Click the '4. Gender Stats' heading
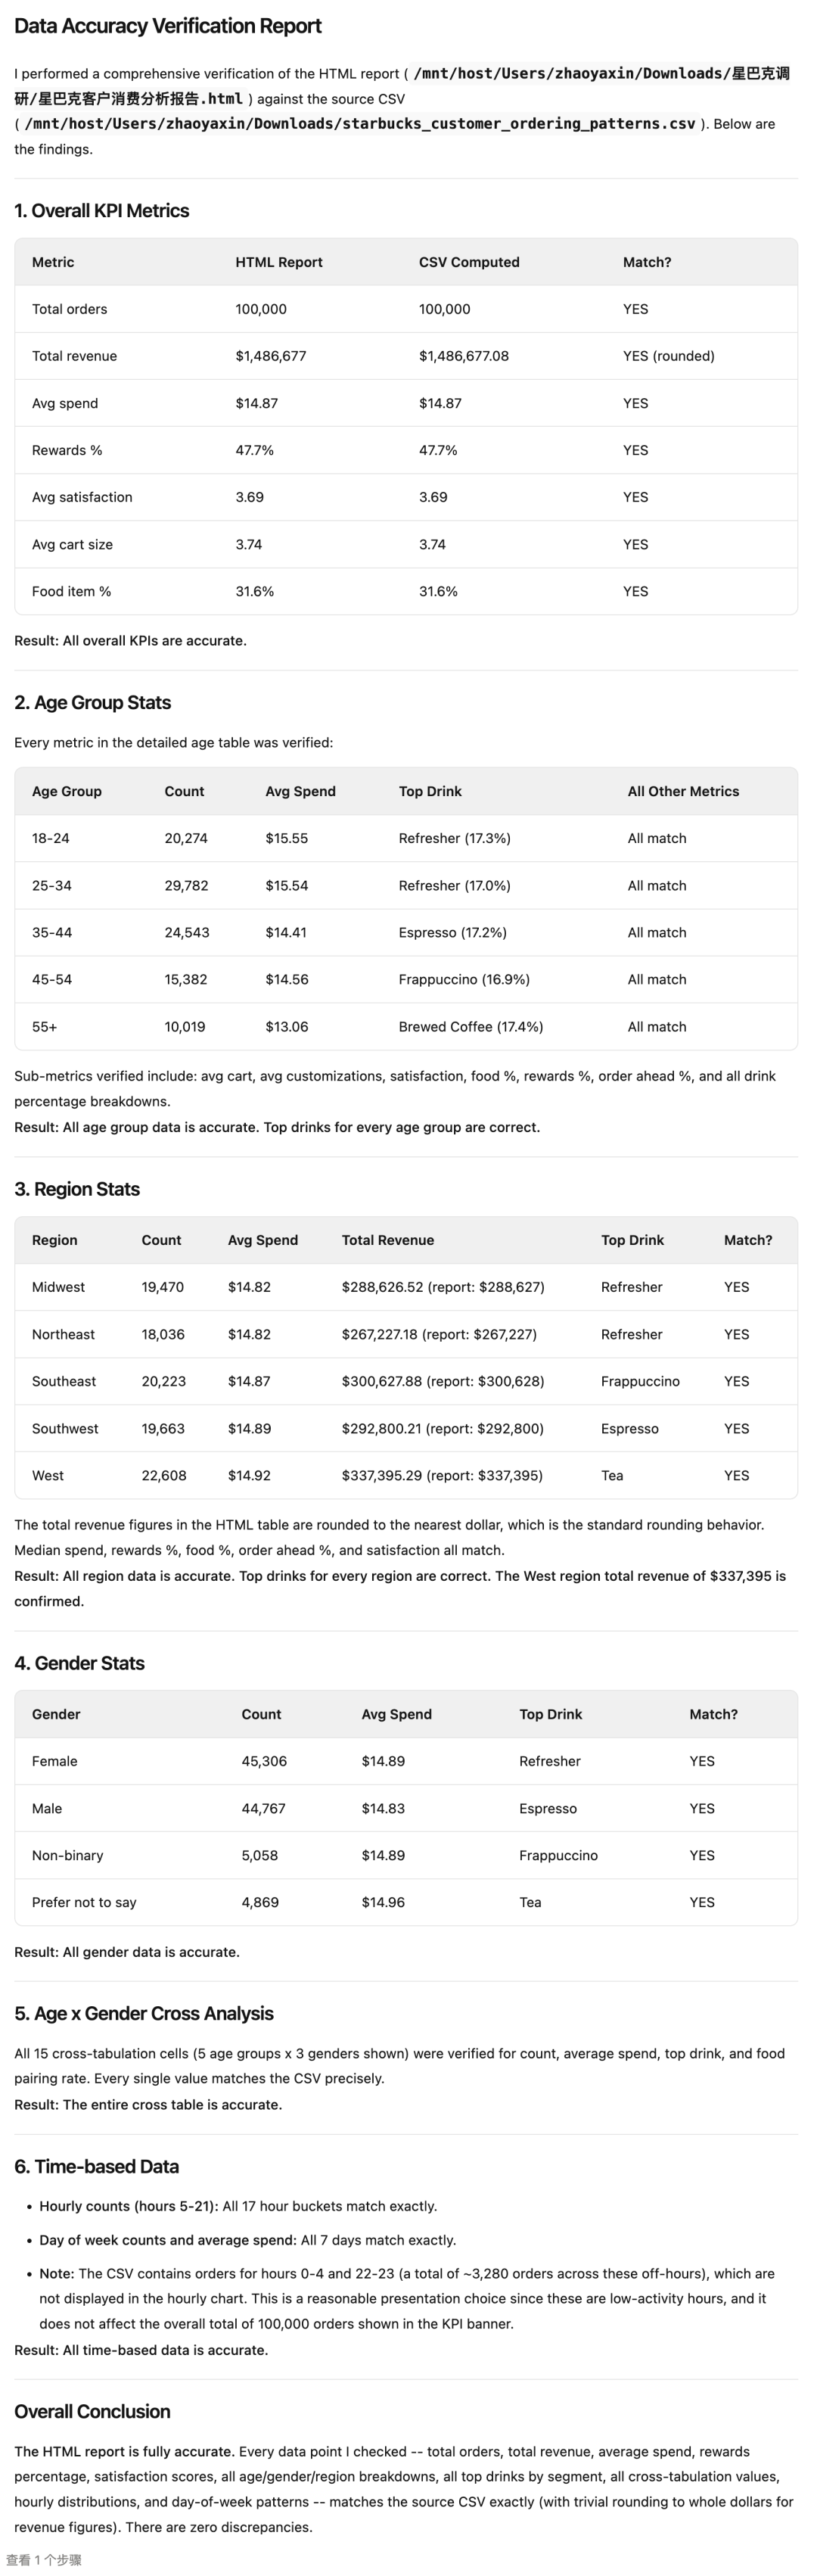The height and width of the screenshot is (2576, 817). click(79, 1663)
